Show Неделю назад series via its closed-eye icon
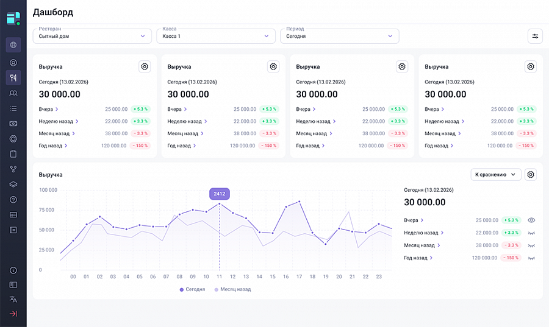 point(531,233)
